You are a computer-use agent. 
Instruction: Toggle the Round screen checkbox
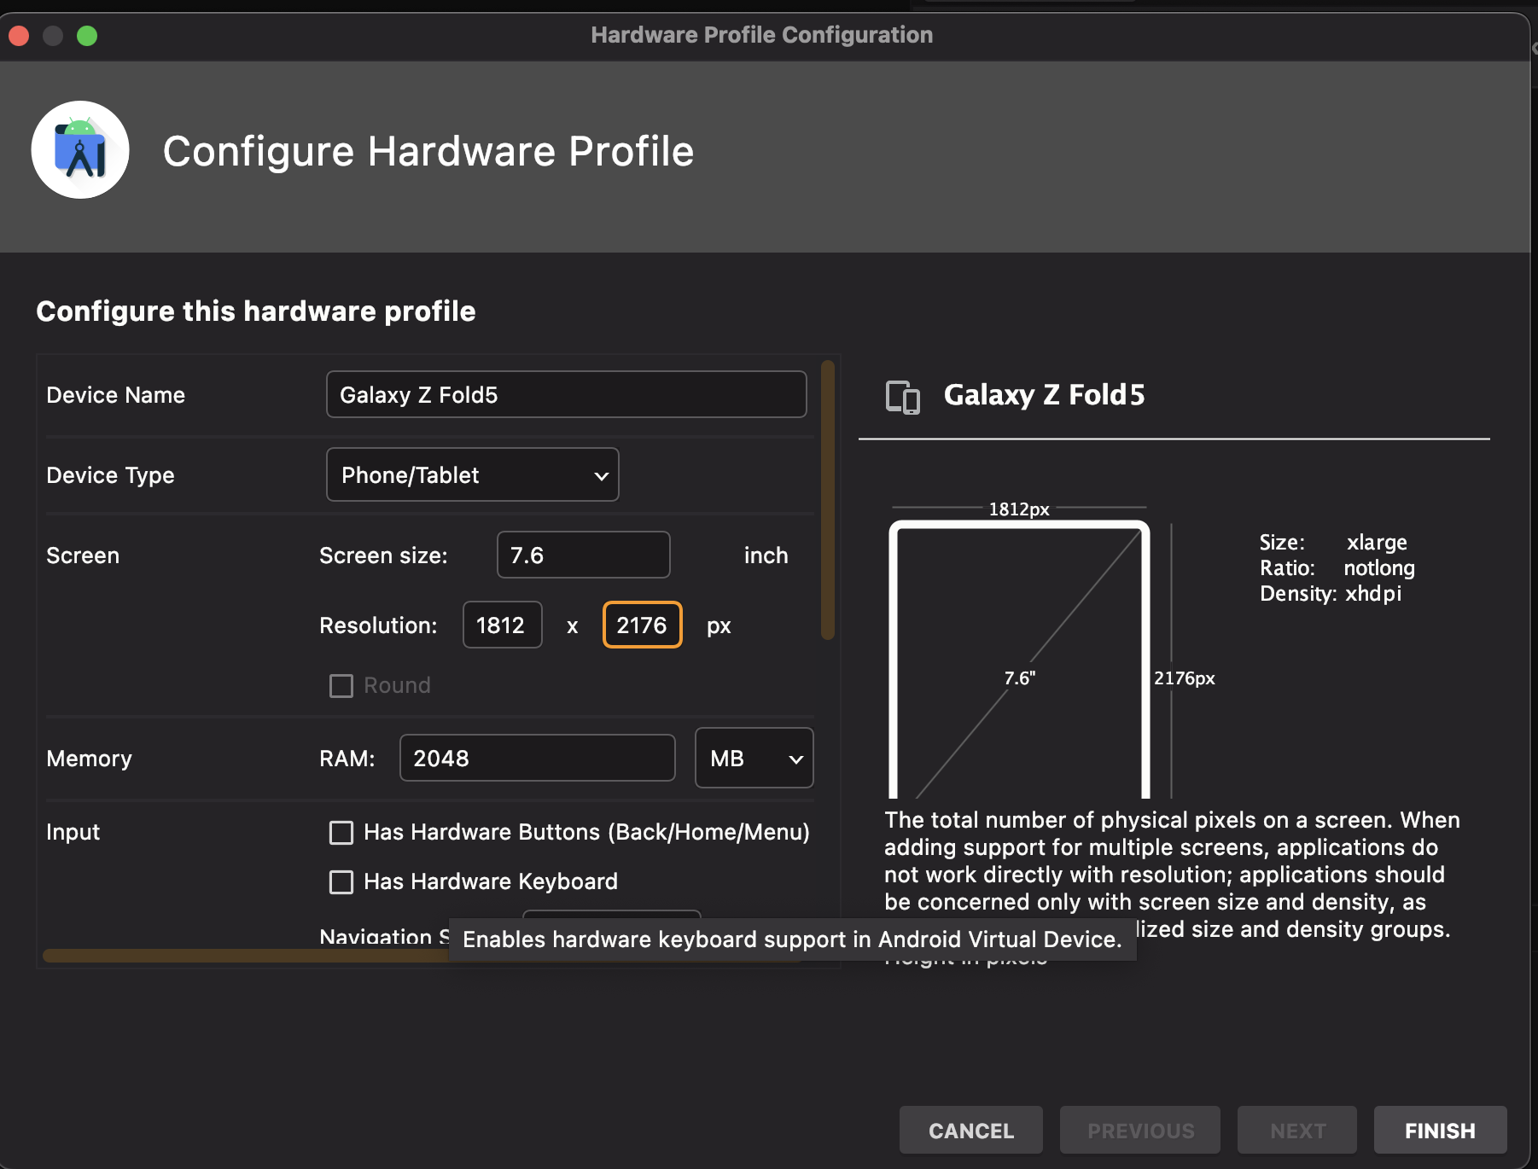341,686
